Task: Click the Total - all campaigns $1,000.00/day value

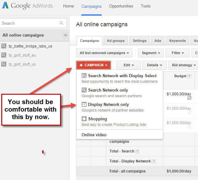Action: 179,171
